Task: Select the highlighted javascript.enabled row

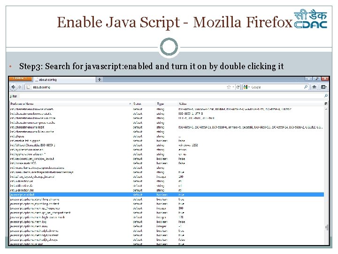Action: coord(167,195)
